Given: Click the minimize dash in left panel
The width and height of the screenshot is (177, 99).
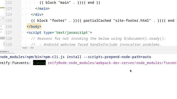Looking at the screenshot, I should (3, 18).
